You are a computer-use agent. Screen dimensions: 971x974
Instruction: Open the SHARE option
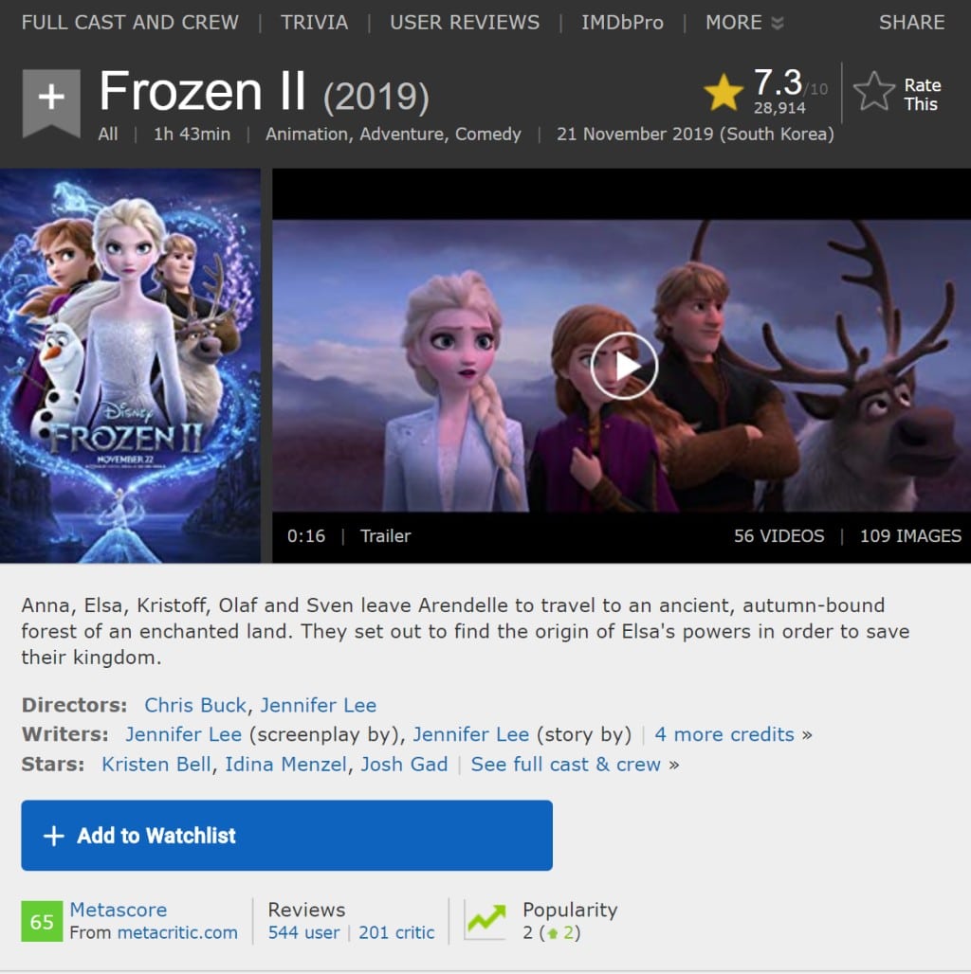tap(911, 23)
